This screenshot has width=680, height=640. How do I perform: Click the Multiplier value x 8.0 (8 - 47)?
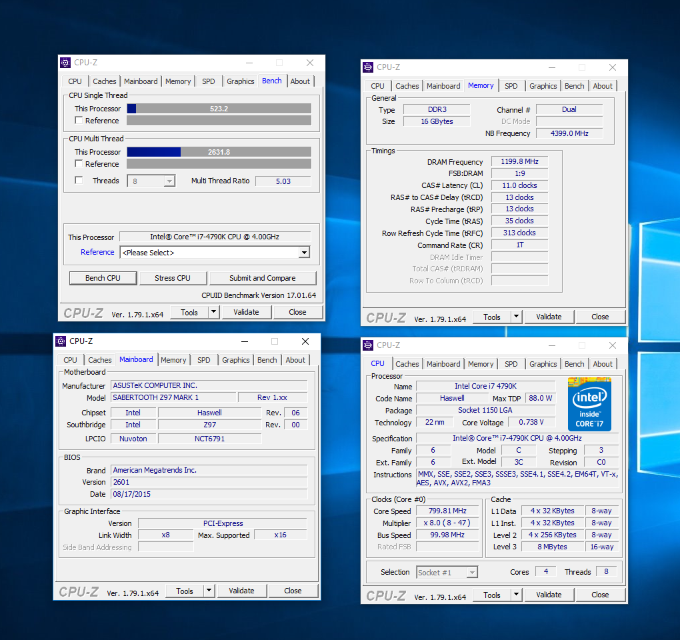[x=447, y=523]
